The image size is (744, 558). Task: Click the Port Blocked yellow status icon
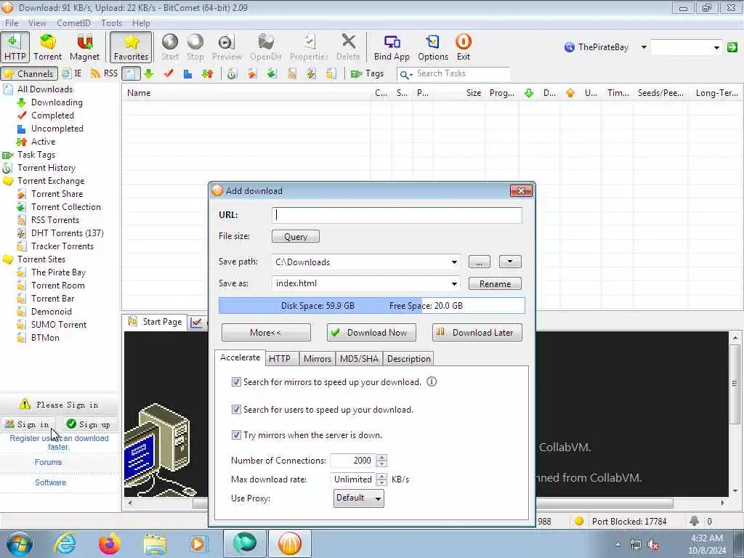click(x=578, y=521)
